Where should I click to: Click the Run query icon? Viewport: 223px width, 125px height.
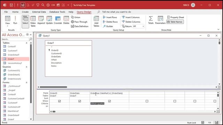15,20
